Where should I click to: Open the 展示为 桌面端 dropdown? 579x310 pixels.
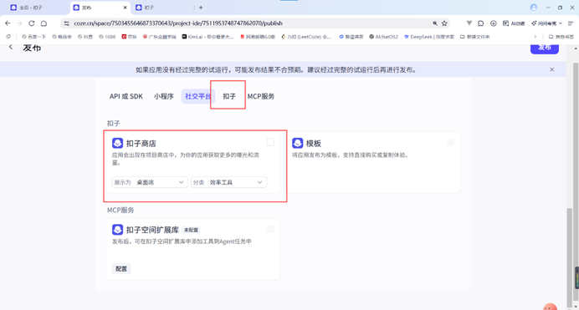click(150, 182)
